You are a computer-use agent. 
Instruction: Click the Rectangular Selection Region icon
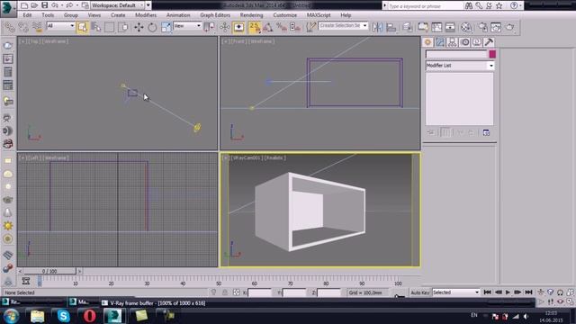[x=110, y=27]
